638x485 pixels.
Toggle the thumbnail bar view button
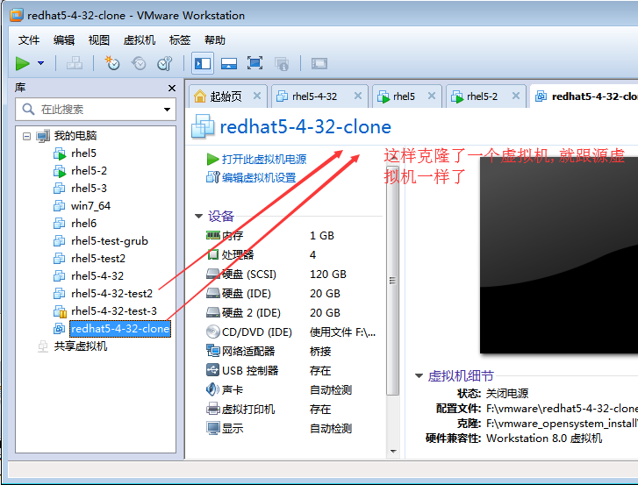point(229,63)
